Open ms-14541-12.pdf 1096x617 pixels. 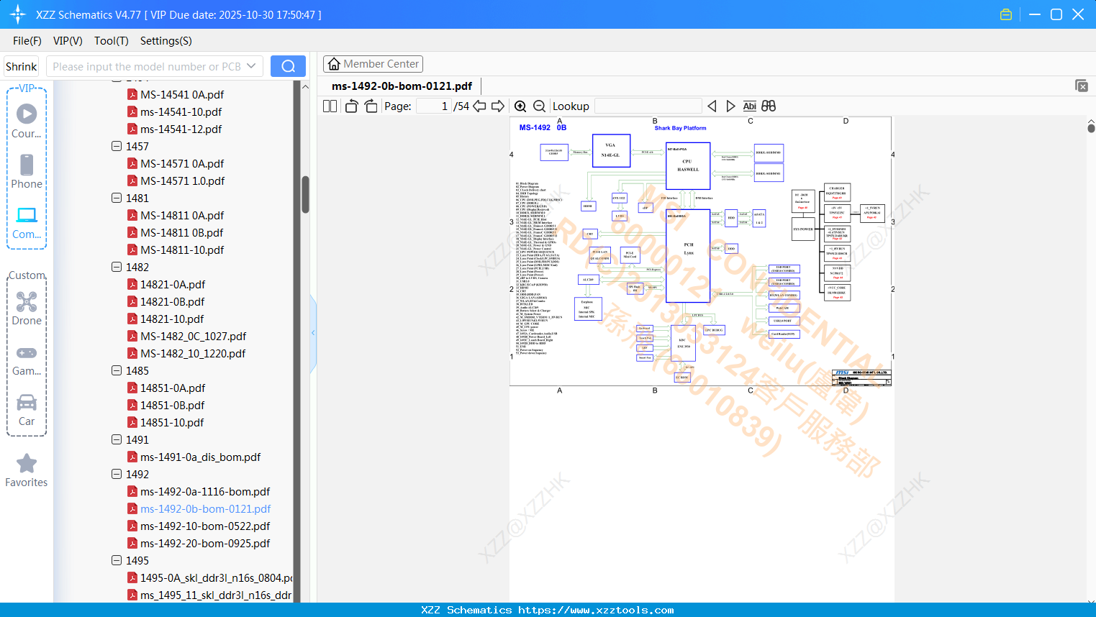tap(181, 129)
